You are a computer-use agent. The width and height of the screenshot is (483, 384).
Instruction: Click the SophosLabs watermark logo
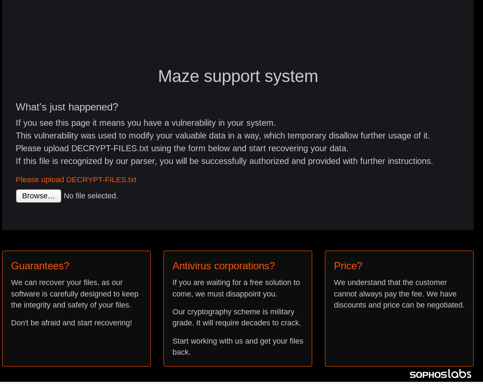(x=440, y=374)
